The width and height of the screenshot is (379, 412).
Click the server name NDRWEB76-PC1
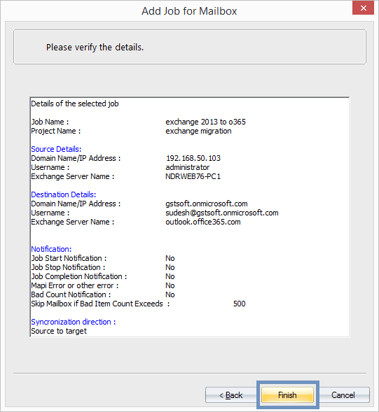[193, 176]
